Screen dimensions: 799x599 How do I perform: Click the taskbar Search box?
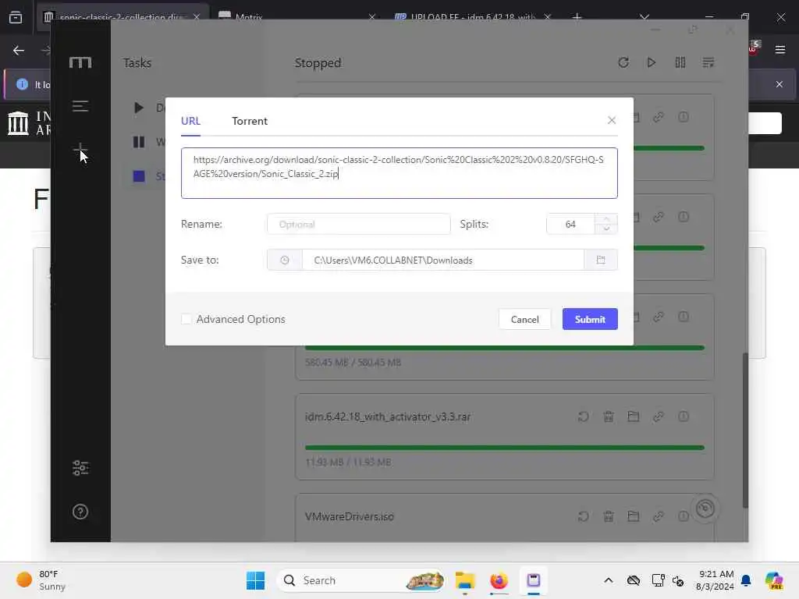click(360, 580)
